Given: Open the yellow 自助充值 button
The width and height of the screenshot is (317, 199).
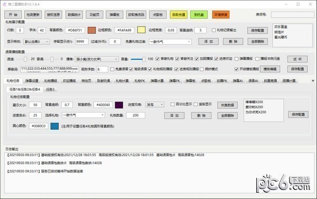Looking at the screenshot, I should pos(179,15).
